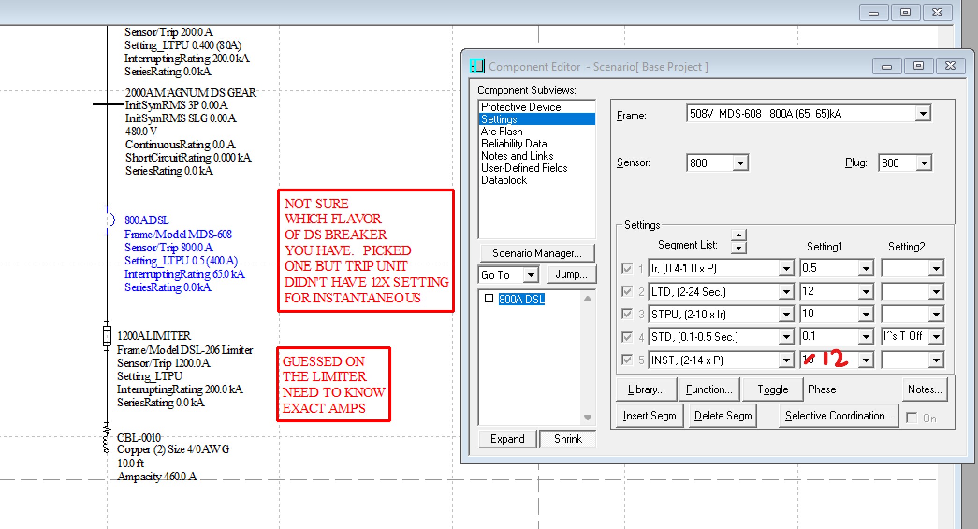Viewport: 978px width, 529px height.
Task: Select Protective Device subview
Action: (521, 107)
